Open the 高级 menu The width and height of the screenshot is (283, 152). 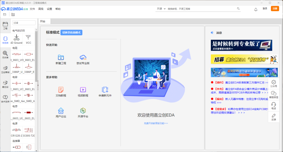(x=41, y=9)
